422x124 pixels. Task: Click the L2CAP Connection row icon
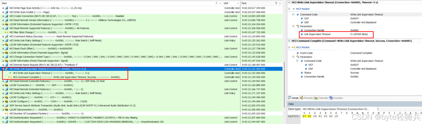(x=7, y=85)
